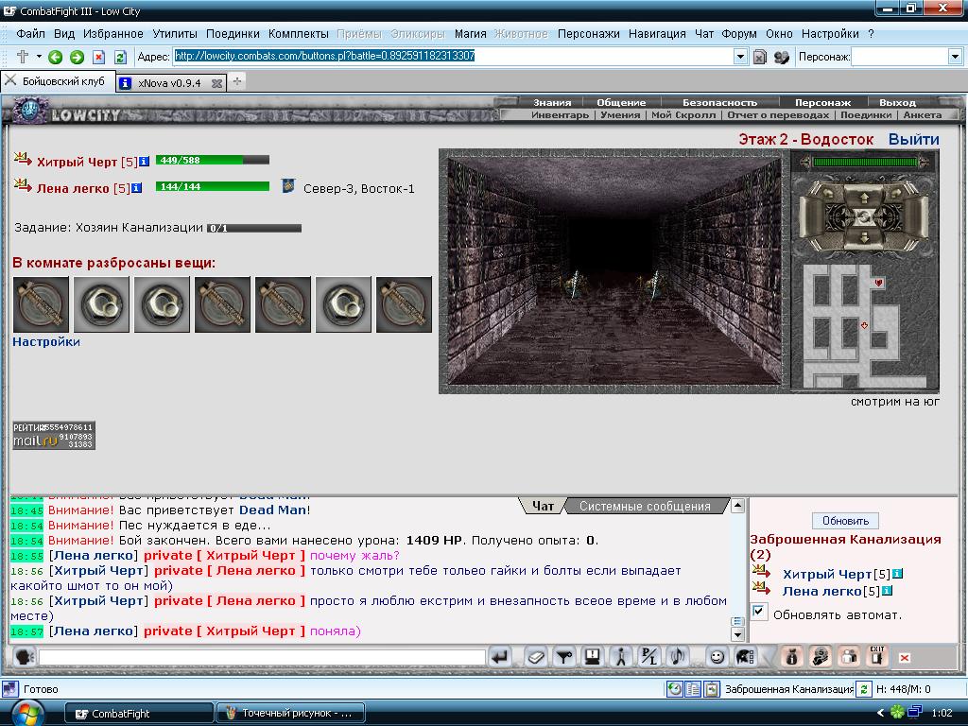
Task: Click the Обновить button
Action: pyautogui.click(x=845, y=521)
